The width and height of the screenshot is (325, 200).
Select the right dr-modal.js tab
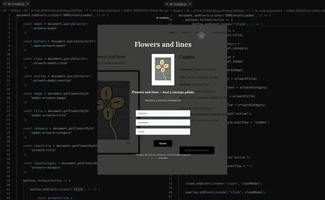178,4
